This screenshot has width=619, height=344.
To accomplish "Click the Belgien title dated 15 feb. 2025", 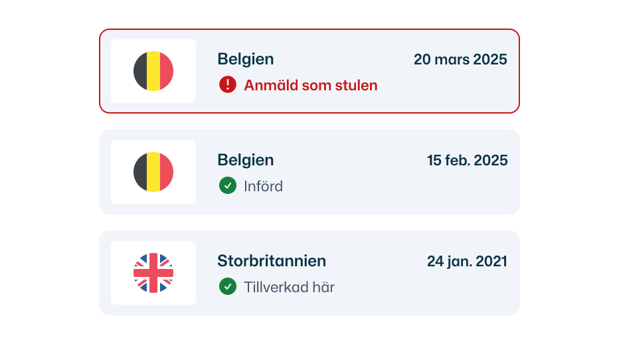I will pyautogui.click(x=246, y=160).
